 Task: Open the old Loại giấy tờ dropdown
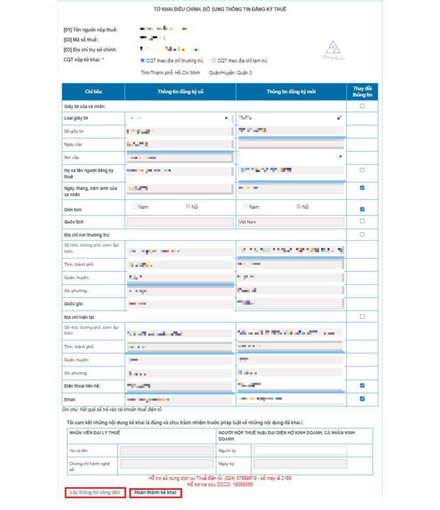[x=180, y=119]
